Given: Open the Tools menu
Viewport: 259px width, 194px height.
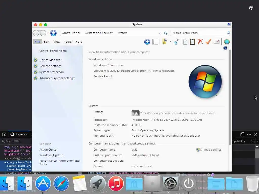Looking at the screenshot, I should pos(68,42).
